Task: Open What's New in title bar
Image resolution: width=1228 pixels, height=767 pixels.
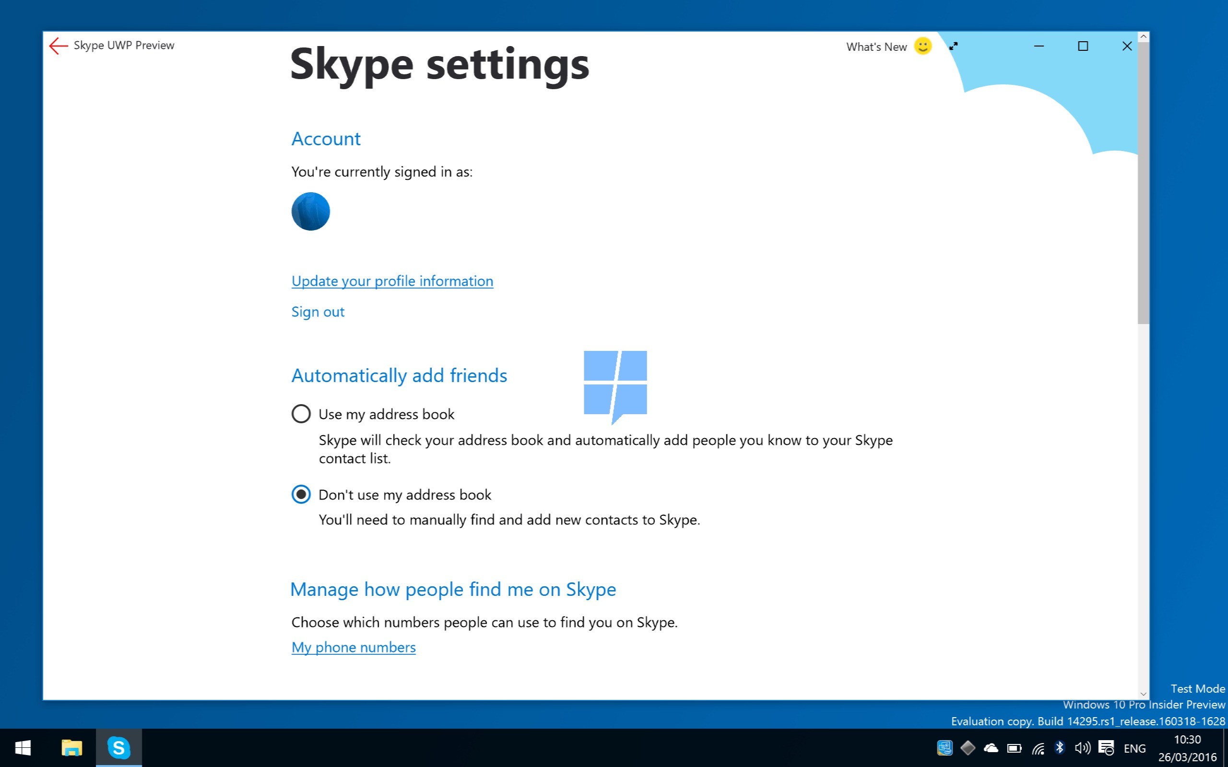Action: coord(876,46)
